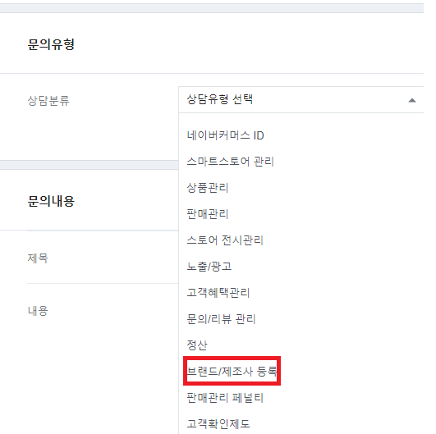The width and height of the screenshot is (436, 434).
Task: Select the highlighted 브랜드/제조사 등록 option
Action: pyautogui.click(x=232, y=371)
